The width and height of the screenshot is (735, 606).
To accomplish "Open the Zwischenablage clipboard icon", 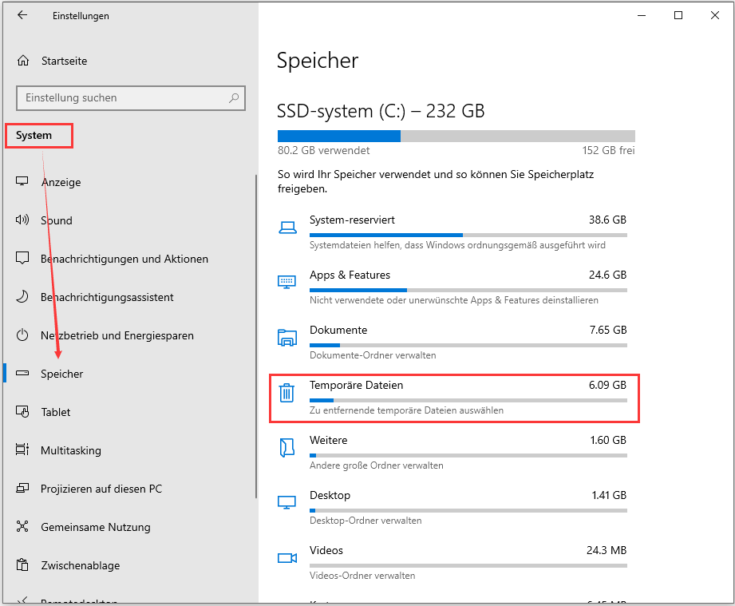I will pos(22,564).
